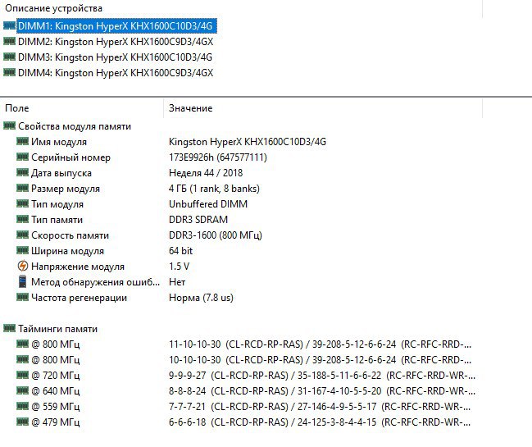Click the icon next to '@ 720 МГц'

tap(22, 376)
